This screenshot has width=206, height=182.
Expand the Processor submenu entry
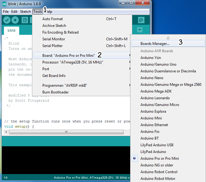(82, 62)
